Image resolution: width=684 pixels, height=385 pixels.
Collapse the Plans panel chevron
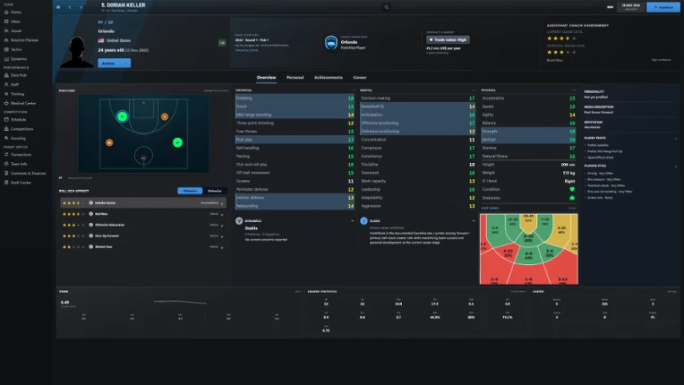point(474,221)
